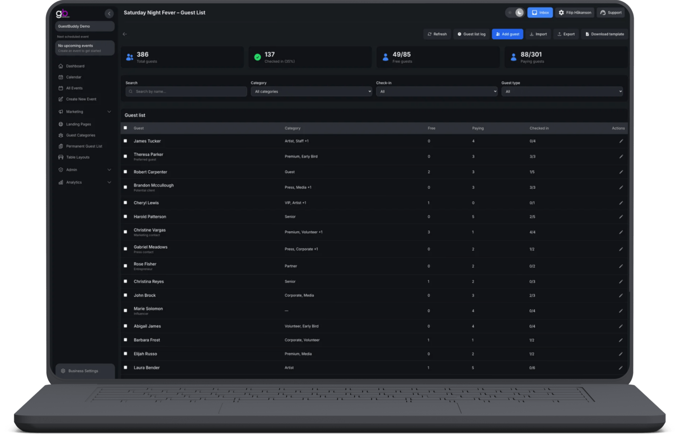Image resolution: width=680 pixels, height=438 pixels.
Task: Open Guest Categories menu item
Action: tap(80, 135)
